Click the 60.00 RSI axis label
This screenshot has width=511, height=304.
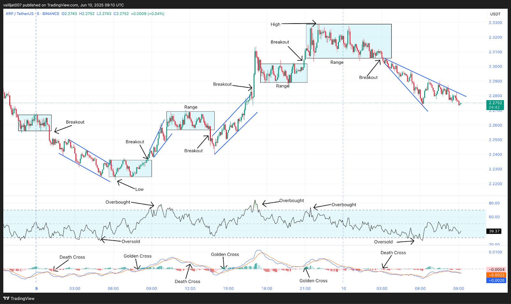494,217
